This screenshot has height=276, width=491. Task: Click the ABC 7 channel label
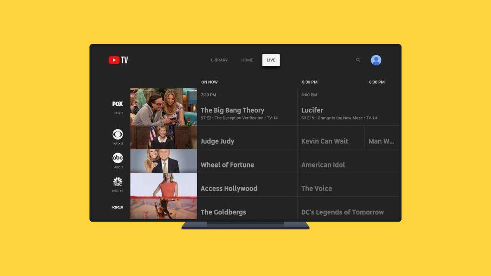point(119,168)
